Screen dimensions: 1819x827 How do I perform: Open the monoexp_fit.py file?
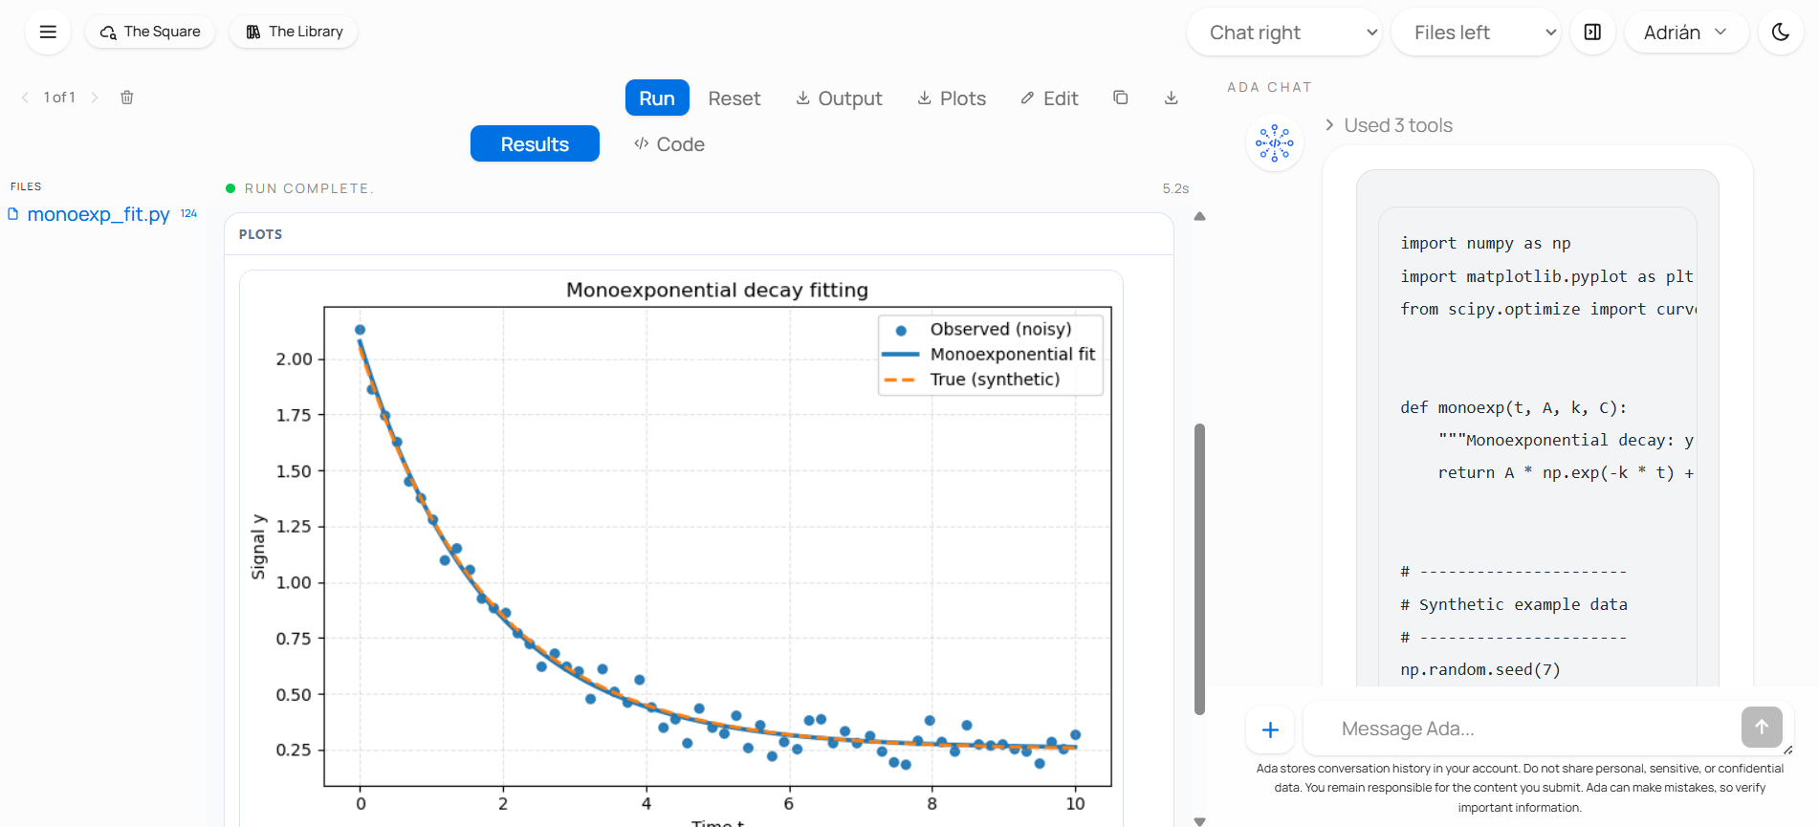click(x=98, y=214)
